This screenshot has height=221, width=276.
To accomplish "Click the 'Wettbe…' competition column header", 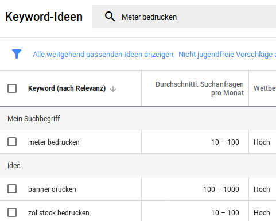I will tap(265, 88).
